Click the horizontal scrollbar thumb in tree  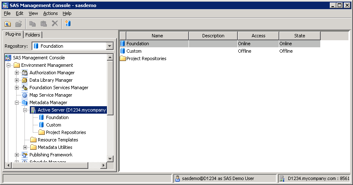click(50, 166)
